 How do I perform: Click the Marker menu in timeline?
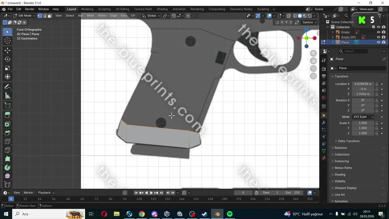[28, 193]
